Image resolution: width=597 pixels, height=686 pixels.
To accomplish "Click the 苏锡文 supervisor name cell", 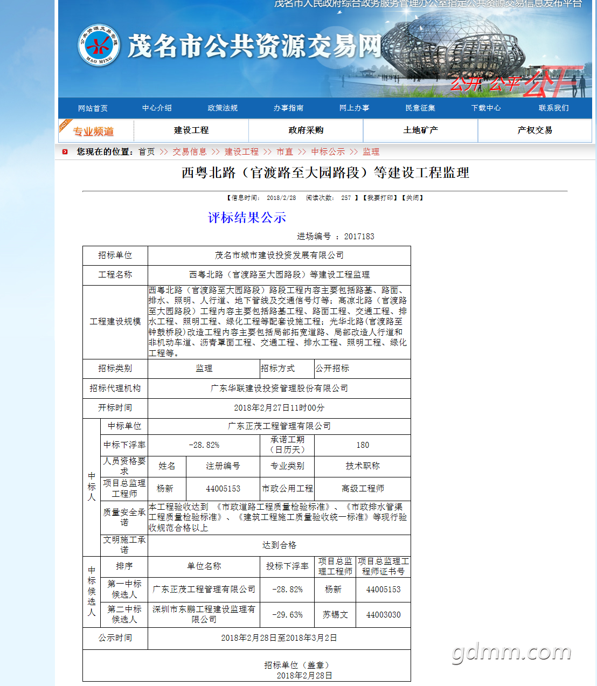I will coord(335,615).
